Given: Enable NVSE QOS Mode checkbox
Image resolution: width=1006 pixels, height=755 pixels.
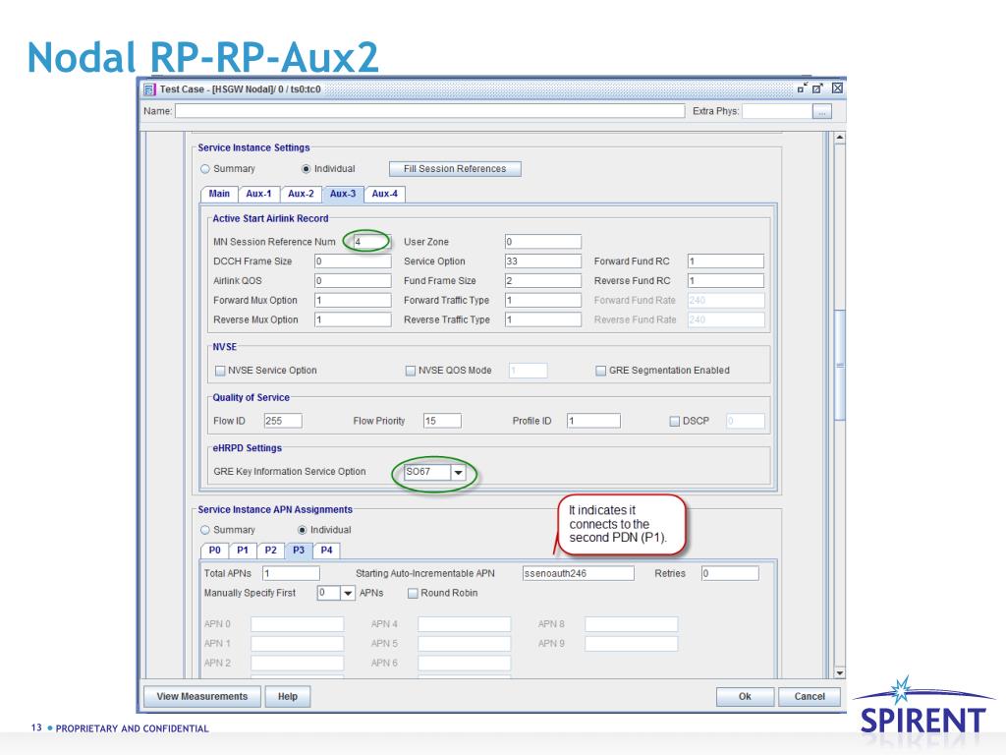Looking at the screenshot, I should tap(411, 371).
